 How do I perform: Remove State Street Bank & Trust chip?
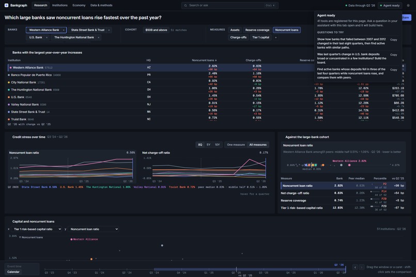[x=109, y=30]
